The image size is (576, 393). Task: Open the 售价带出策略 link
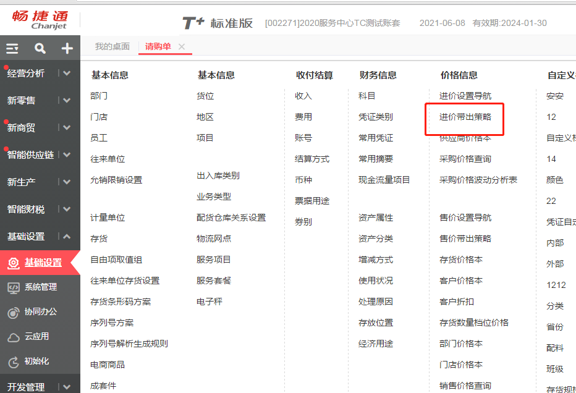(465, 239)
